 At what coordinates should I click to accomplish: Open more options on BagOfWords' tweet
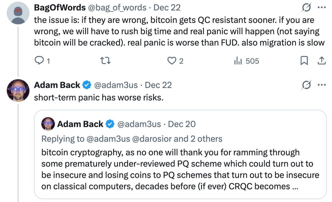click(x=322, y=8)
